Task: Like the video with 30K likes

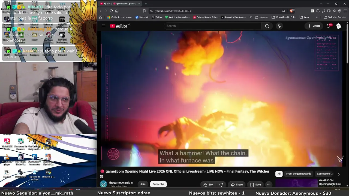Action: tap(208, 185)
